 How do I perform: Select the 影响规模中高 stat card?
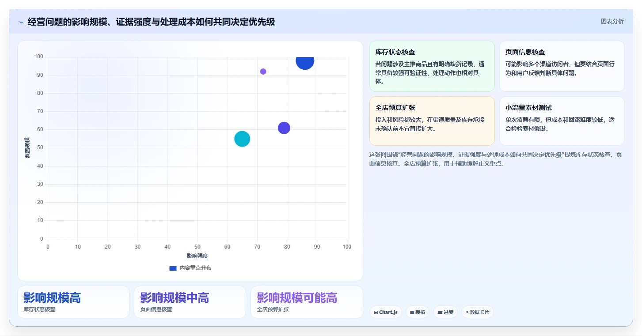click(190, 302)
